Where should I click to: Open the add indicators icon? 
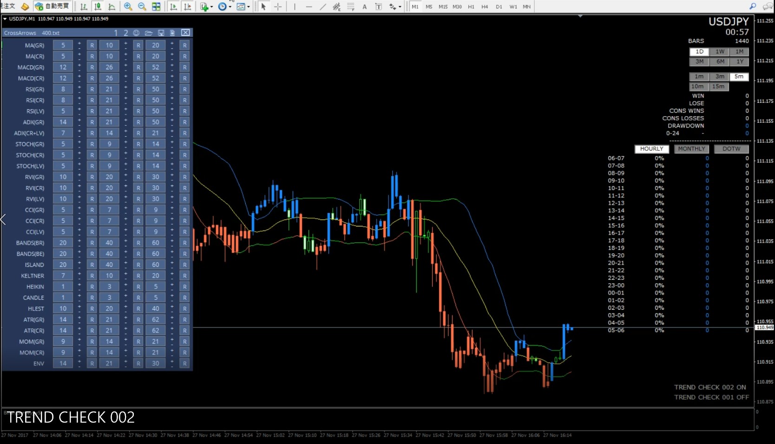204,7
